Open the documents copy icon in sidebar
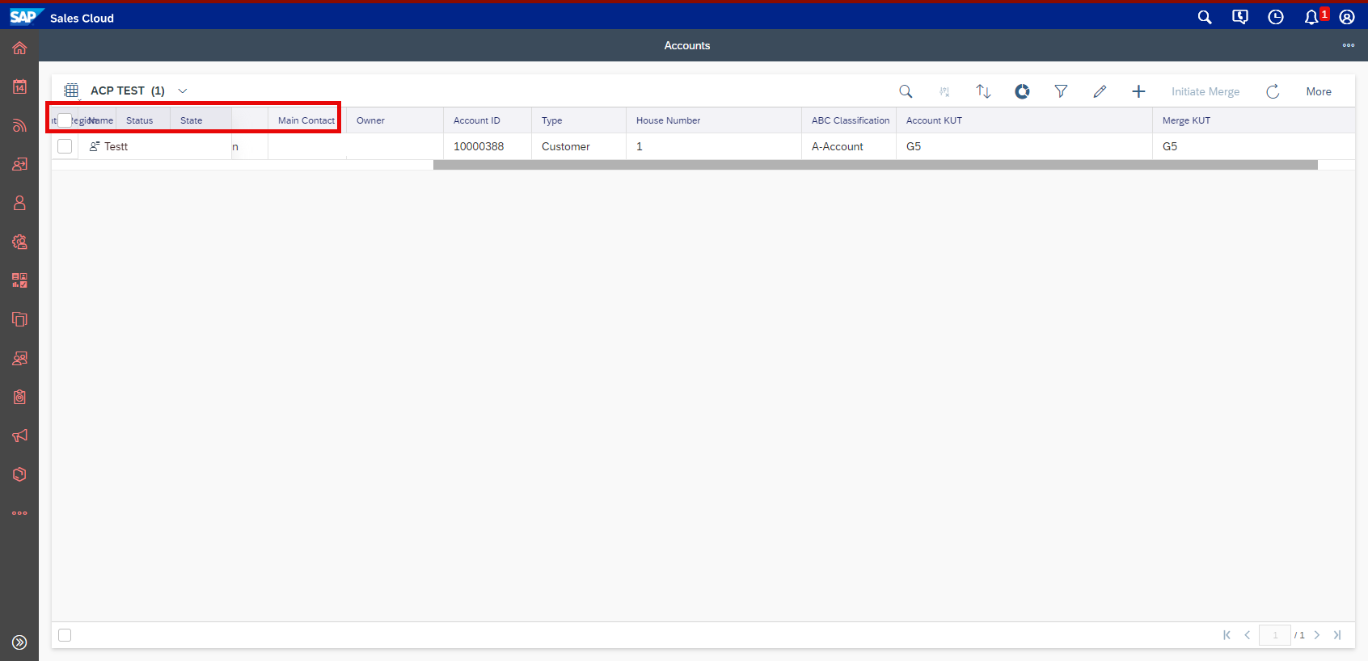The height and width of the screenshot is (661, 1368). coord(19,319)
